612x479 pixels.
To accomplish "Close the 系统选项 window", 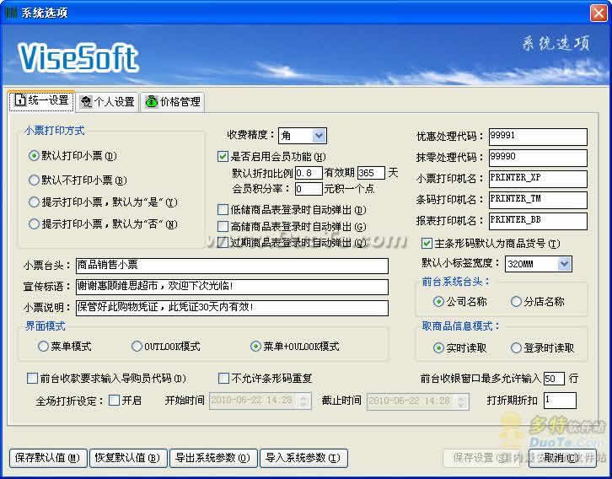I will (599, 13).
